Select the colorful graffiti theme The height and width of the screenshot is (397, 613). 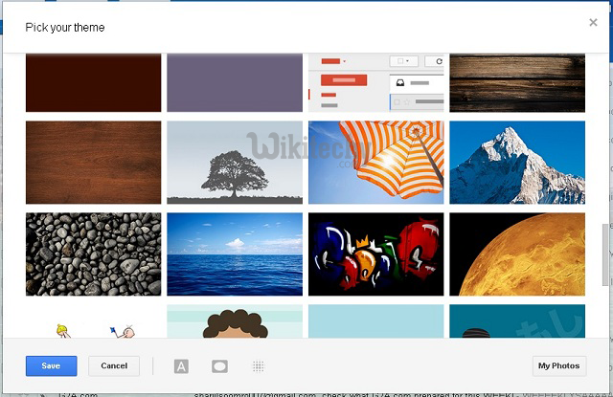point(376,254)
